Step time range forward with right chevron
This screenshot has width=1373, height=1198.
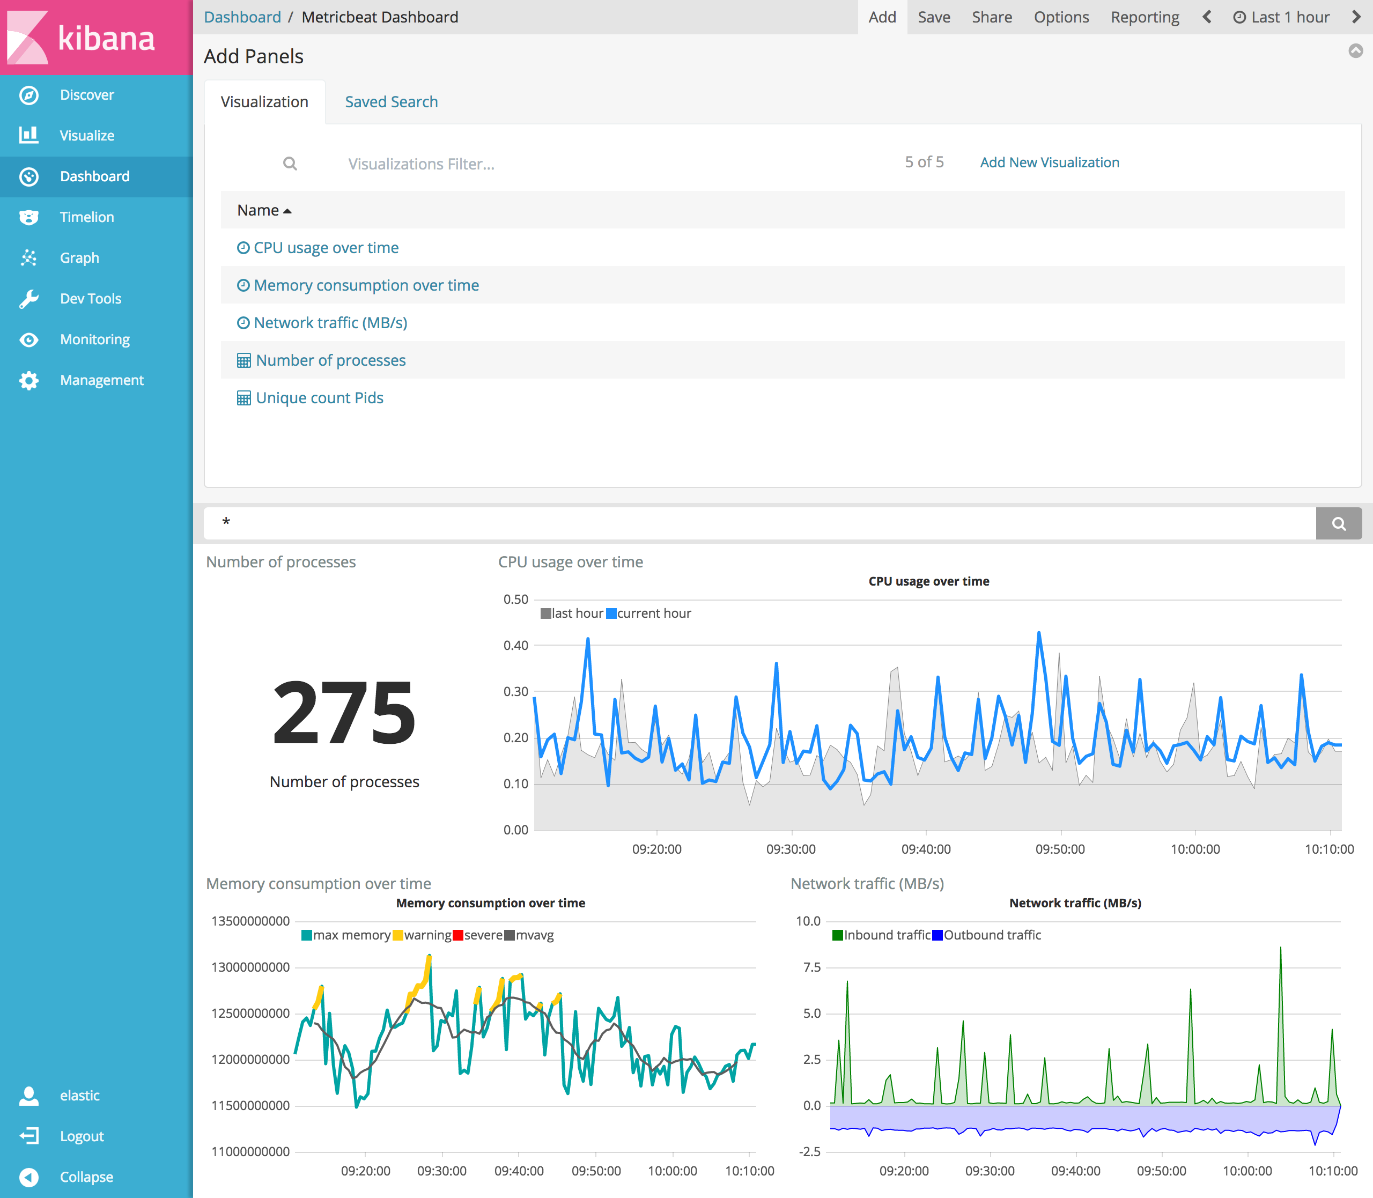coord(1356,17)
